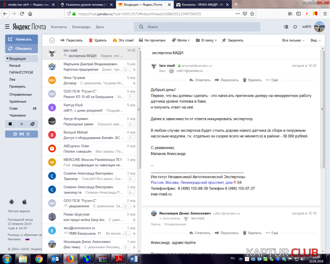Screen dimensions: 330x264
Task: Open the Метка dropdown
Action: 181,40
